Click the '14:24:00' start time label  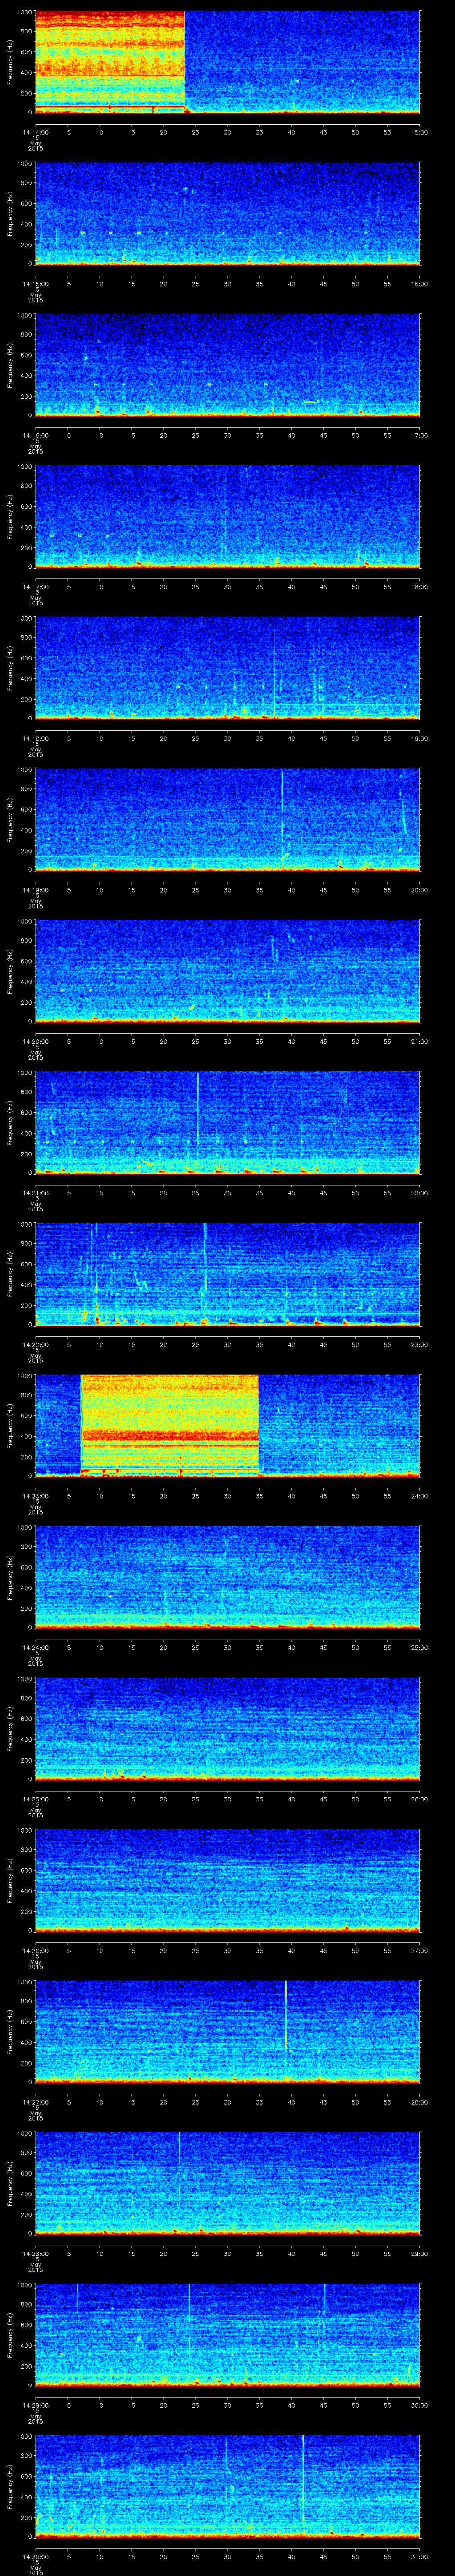point(35,1647)
